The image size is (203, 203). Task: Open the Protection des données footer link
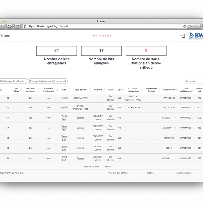118,173
